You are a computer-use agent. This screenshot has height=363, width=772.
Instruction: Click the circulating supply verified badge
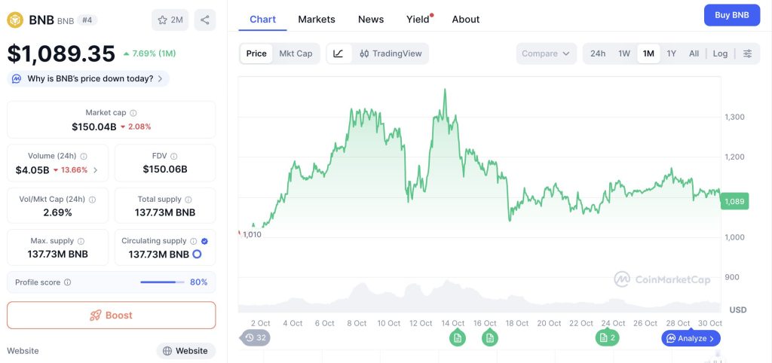tap(205, 241)
